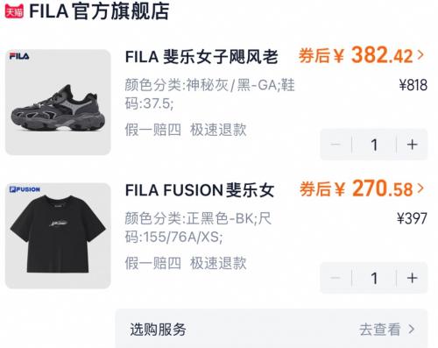Viewport: 438px width, 348px height.
Task: Increase sneaker quantity with plus icon
Action: pyautogui.click(x=412, y=145)
